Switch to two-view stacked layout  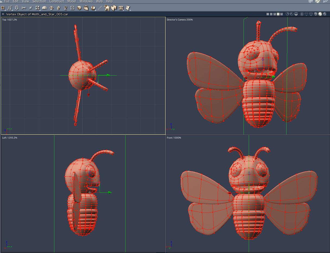271,14
